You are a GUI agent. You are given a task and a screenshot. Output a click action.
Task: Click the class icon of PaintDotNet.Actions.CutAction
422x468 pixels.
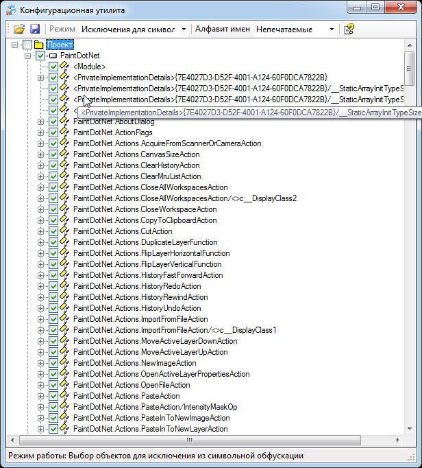click(65, 231)
